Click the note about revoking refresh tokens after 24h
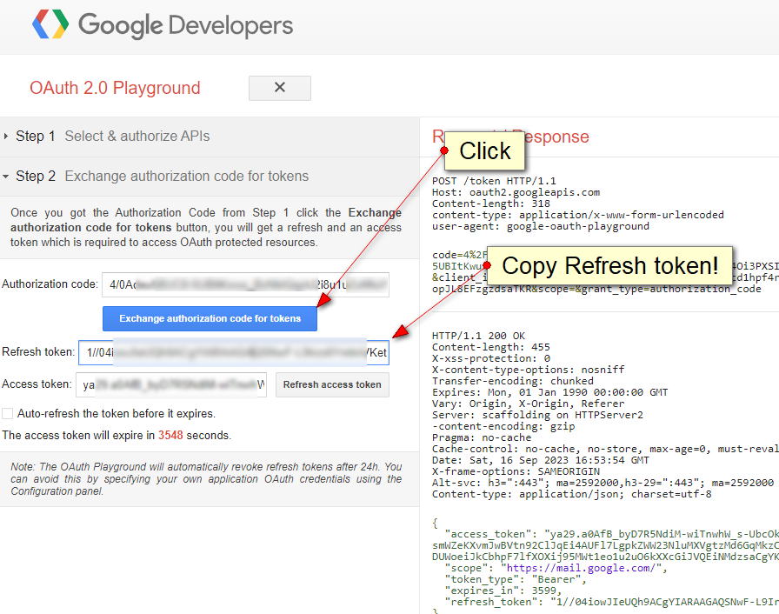This screenshot has width=779, height=614. pyautogui.click(x=206, y=479)
